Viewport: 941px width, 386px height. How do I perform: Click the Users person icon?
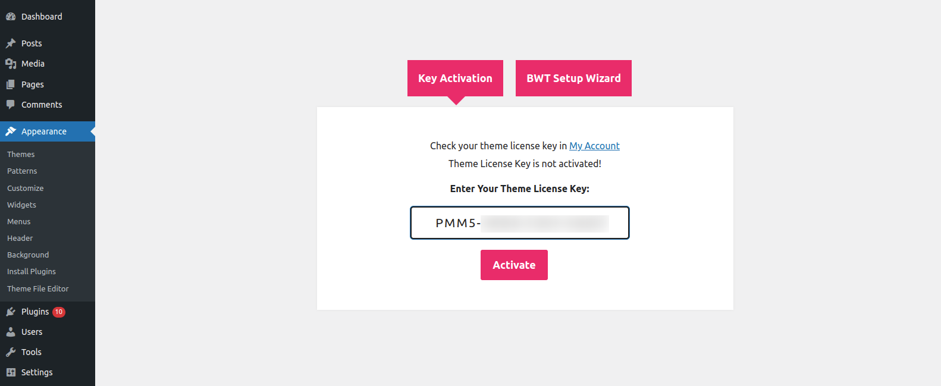point(11,332)
